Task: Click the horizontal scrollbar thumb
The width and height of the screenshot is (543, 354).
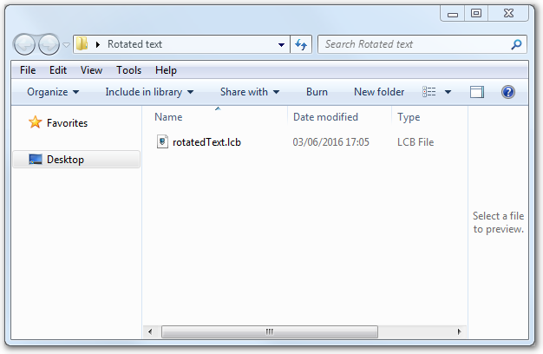Action: point(270,331)
